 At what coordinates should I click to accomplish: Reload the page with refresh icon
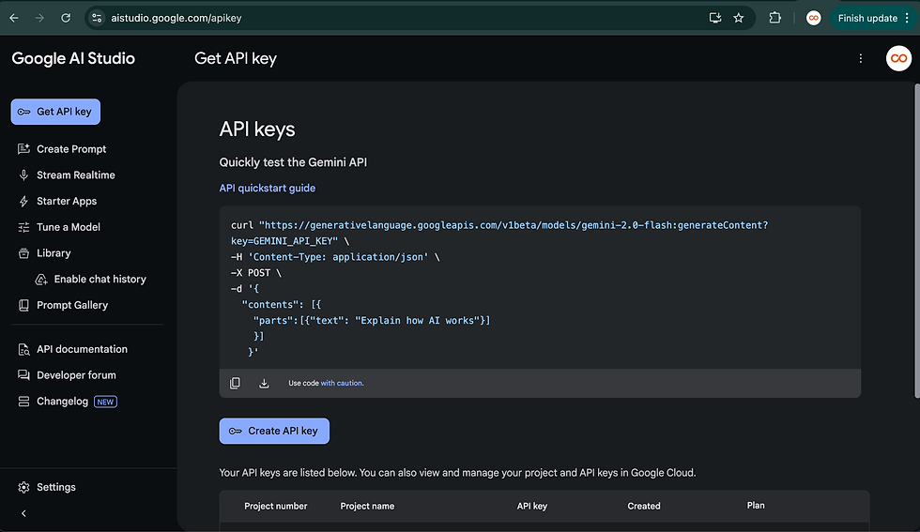pos(66,18)
